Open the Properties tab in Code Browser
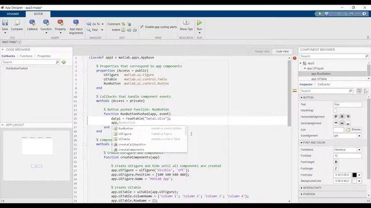Viewport: 371px width, 208px height. [44, 56]
